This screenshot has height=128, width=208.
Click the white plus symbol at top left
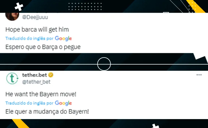pos(19,6)
